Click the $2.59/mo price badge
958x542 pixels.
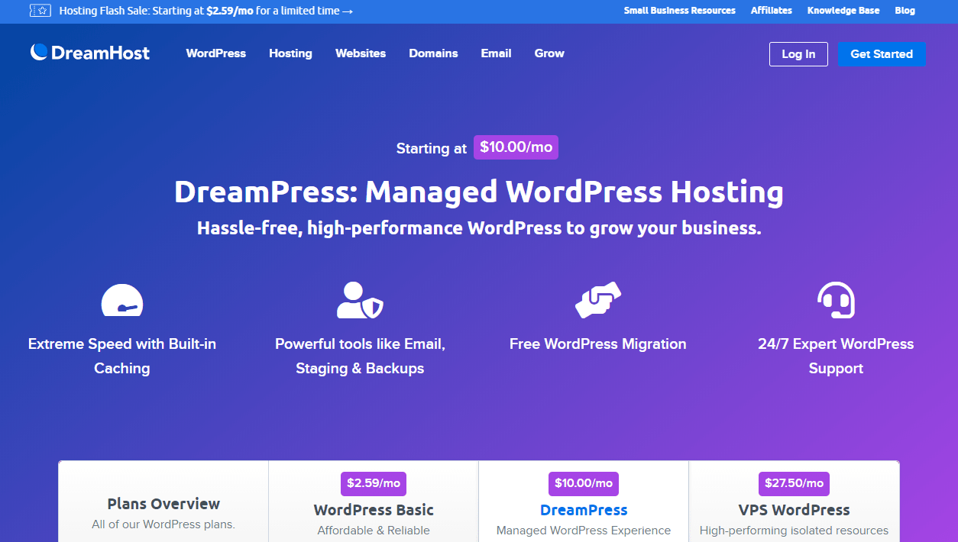pyautogui.click(x=374, y=483)
